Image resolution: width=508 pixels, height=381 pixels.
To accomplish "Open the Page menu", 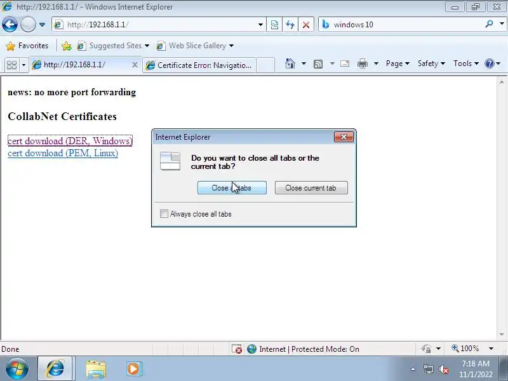I will [x=398, y=63].
